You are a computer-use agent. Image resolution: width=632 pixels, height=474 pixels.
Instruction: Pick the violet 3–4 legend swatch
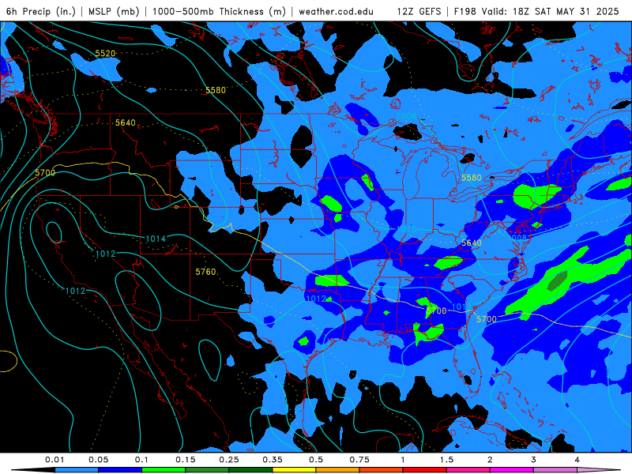coord(555,470)
